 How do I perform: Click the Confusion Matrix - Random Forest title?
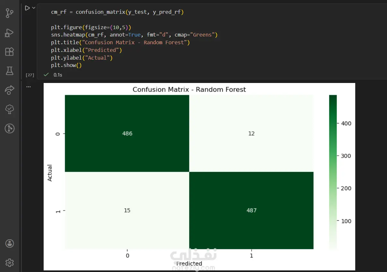click(x=189, y=89)
